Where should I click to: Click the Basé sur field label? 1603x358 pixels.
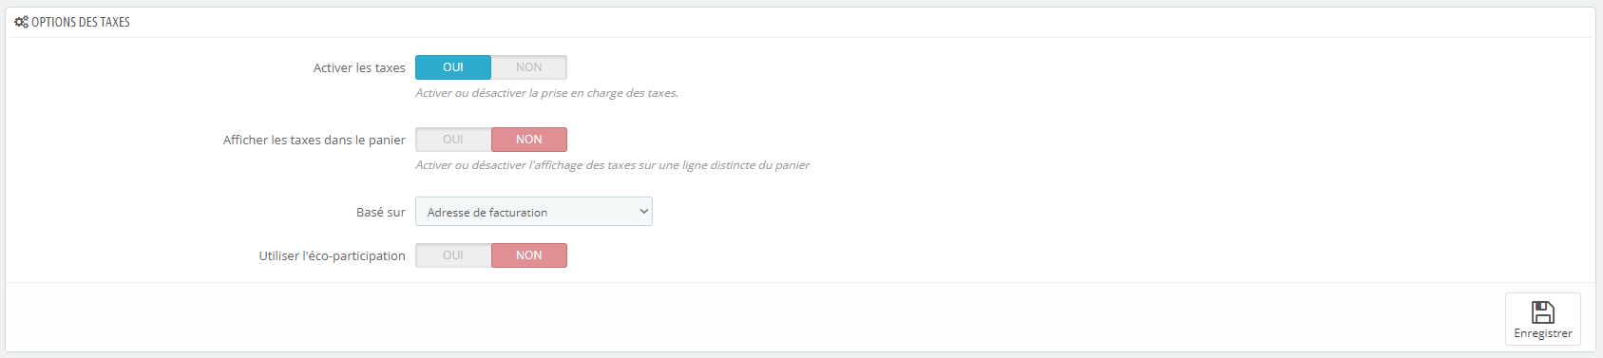click(381, 213)
